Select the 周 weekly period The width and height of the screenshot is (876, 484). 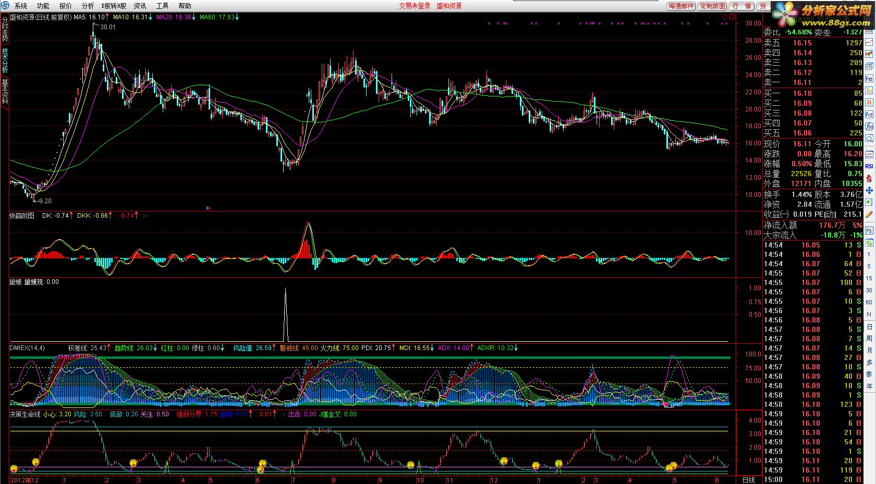(869, 339)
